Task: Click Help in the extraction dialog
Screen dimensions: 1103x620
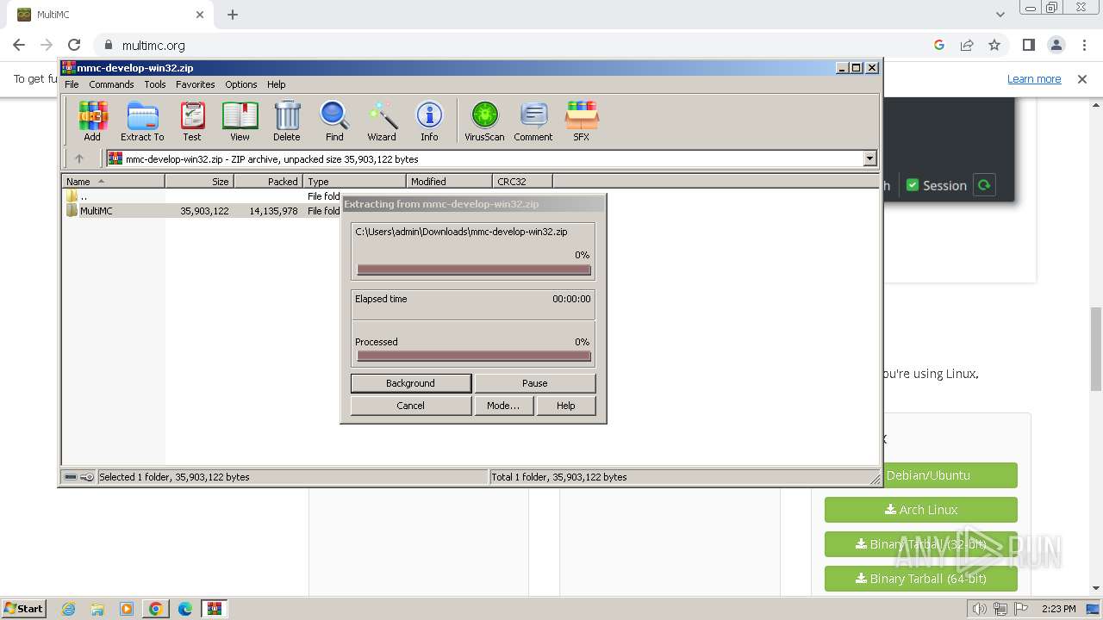Action: pos(566,406)
